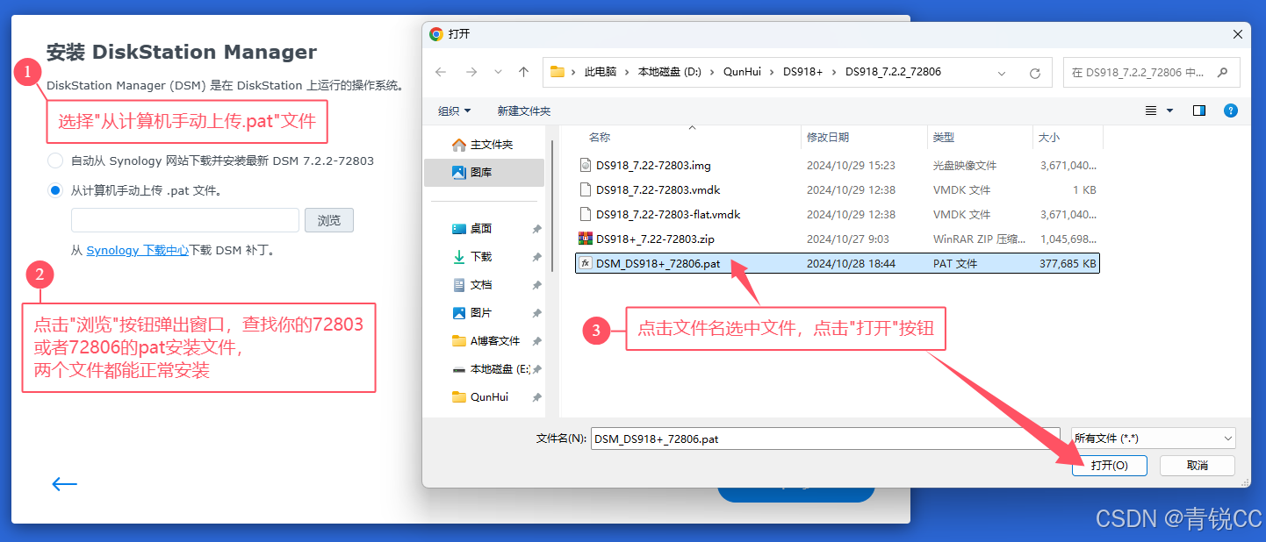Open the 组织 dropdown menu
1266x542 pixels.
coord(454,111)
